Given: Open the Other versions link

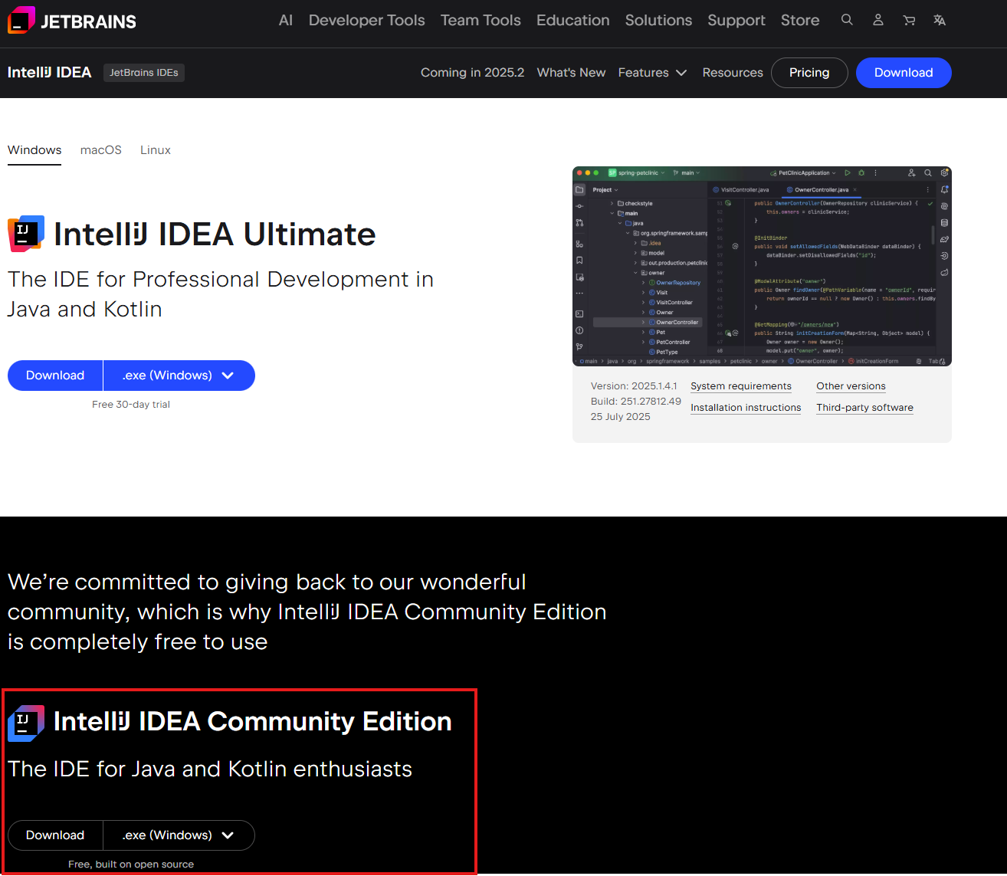Looking at the screenshot, I should 851,386.
